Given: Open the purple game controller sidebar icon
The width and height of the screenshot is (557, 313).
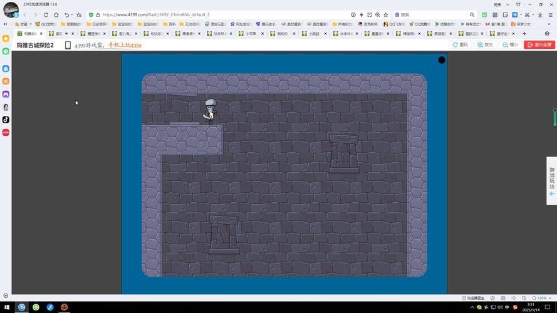Looking at the screenshot, I should pos(6,94).
